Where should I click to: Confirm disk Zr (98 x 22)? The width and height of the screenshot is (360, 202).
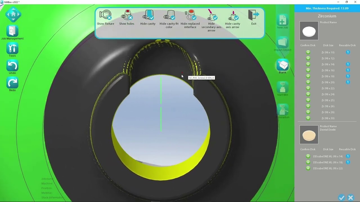pyautogui.click(x=308, y=88)
